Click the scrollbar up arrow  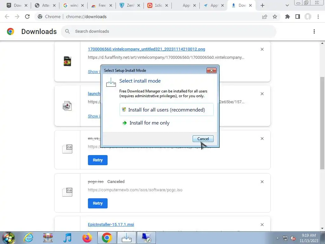pyautogui.click(x=322, y=43)
